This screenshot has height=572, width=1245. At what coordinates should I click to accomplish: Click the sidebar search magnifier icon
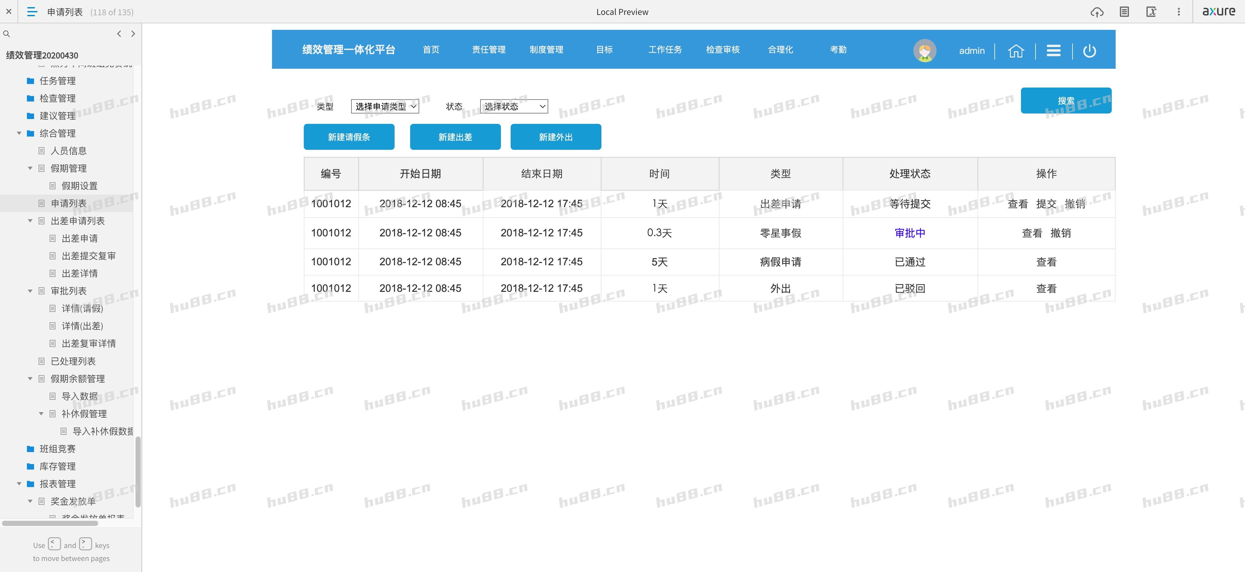(x=7, y=34)
